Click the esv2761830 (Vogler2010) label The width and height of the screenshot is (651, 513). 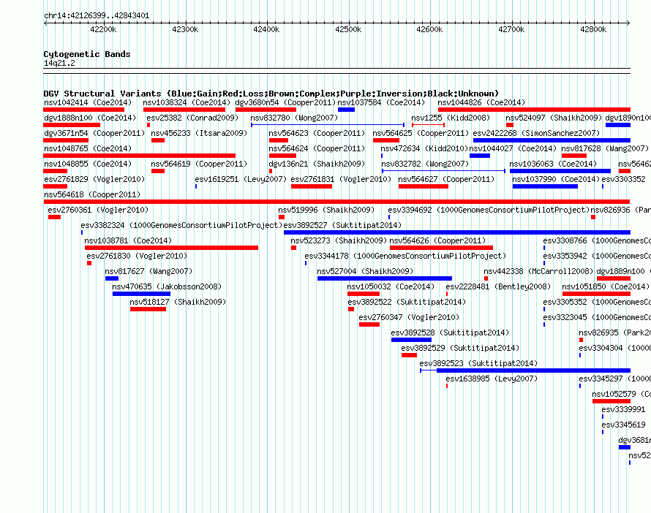click(137, 256)
